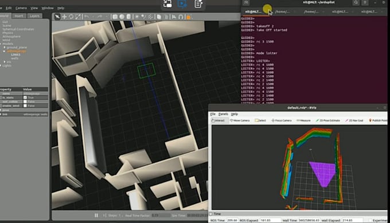Add a spot light in Gazebo
Image resolution: width=390 pixels, height=223 pixels.
point(143,17)
